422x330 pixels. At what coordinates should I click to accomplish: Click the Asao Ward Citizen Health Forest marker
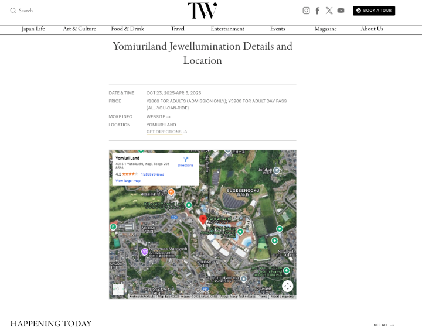[287, 270]
